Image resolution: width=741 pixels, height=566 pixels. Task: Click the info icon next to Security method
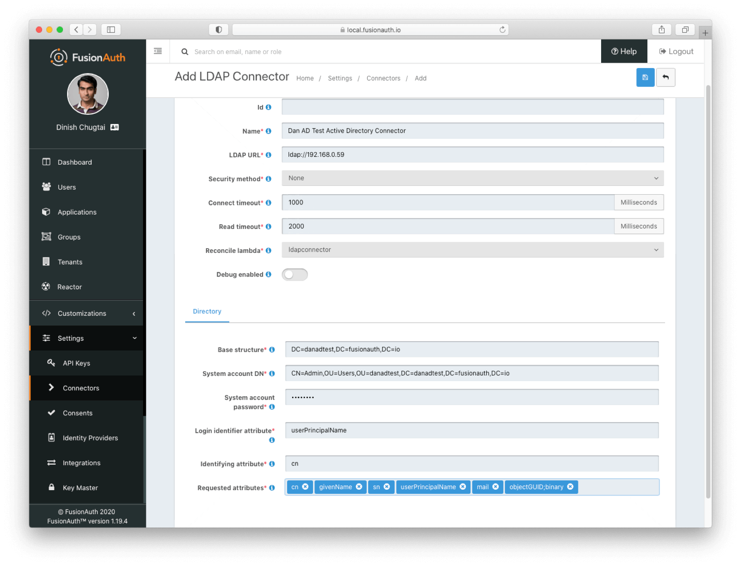pos(268,179)
